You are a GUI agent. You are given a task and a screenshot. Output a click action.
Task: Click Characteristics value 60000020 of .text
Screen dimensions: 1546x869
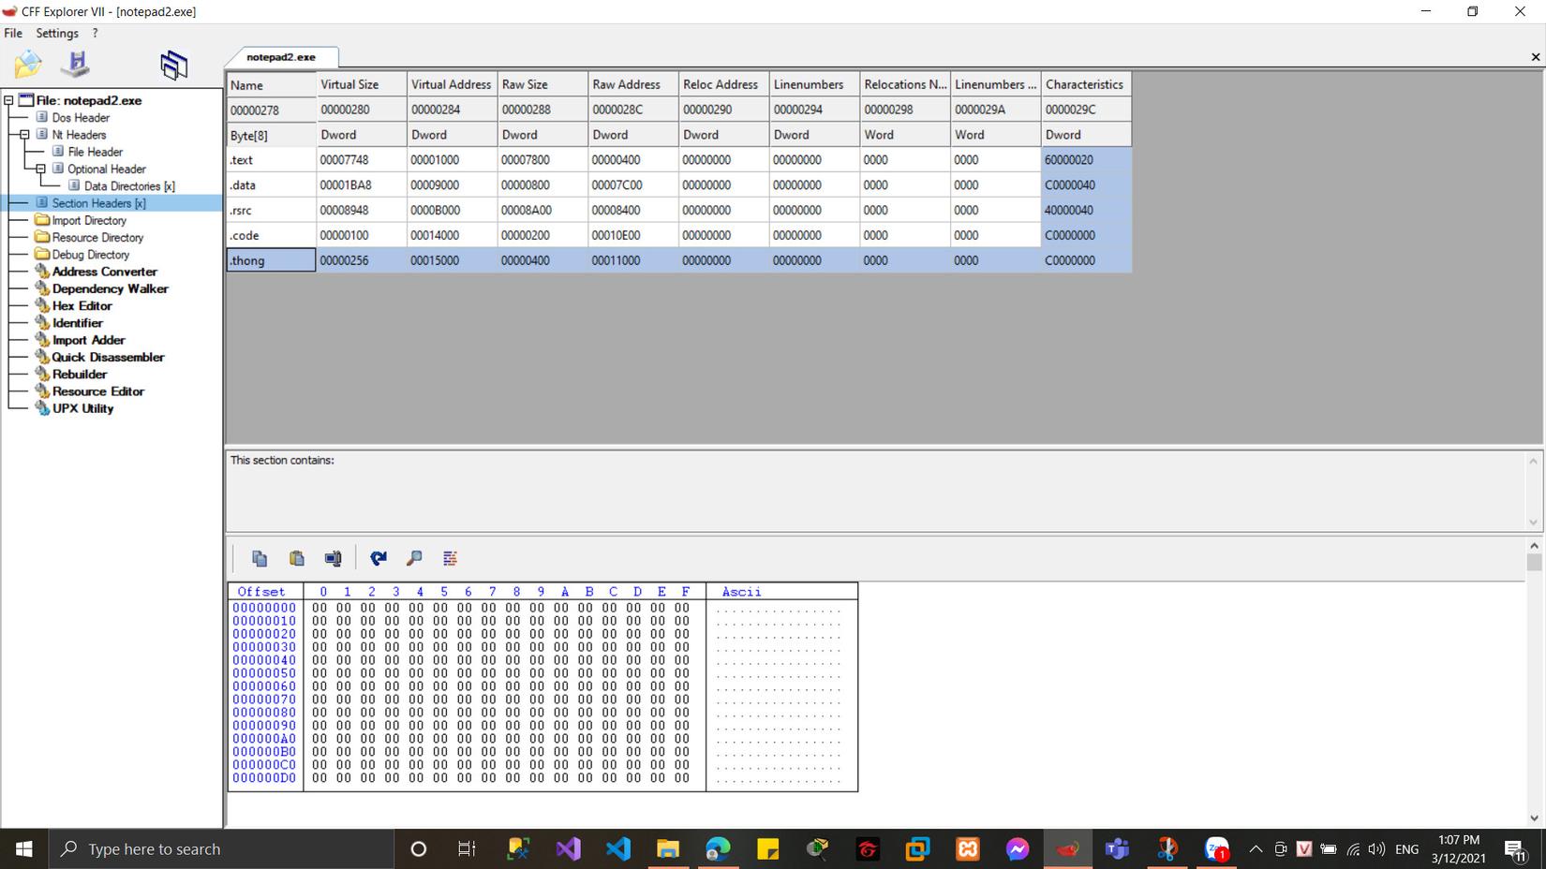[1086, 160]
